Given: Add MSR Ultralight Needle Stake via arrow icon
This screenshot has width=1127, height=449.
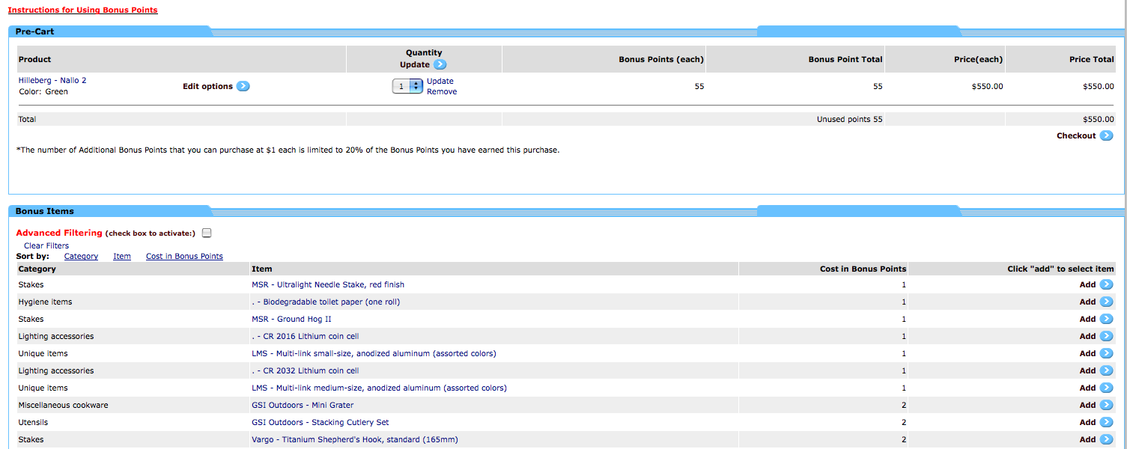Looking at the screenshot, I should point(1107,284).
